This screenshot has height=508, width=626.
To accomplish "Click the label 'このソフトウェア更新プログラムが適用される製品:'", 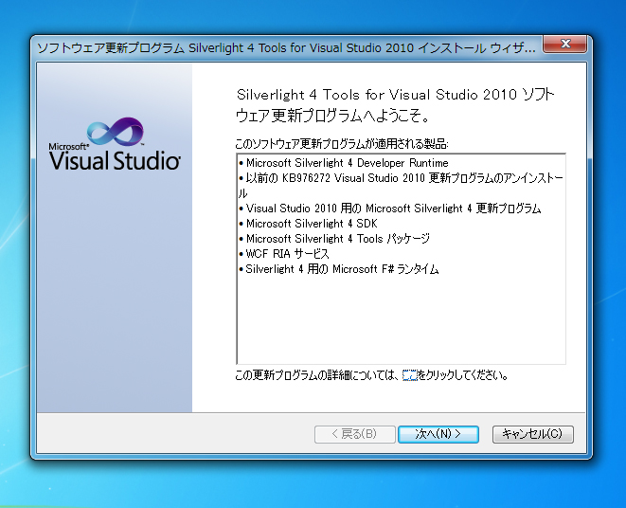I will 342,143.
